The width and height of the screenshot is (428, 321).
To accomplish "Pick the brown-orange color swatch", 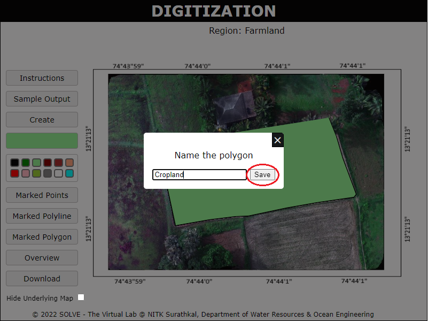I will [69, 163].
